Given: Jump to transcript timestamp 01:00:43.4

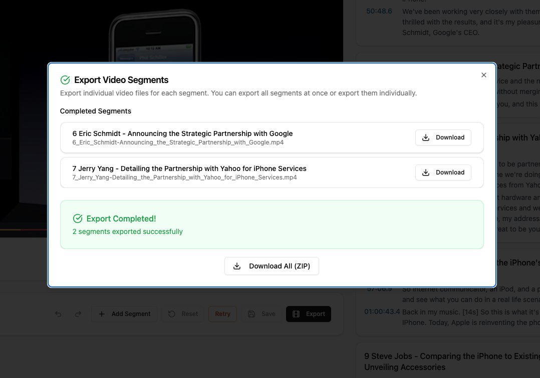Looking at the screenshot, I should pos(382,311).
